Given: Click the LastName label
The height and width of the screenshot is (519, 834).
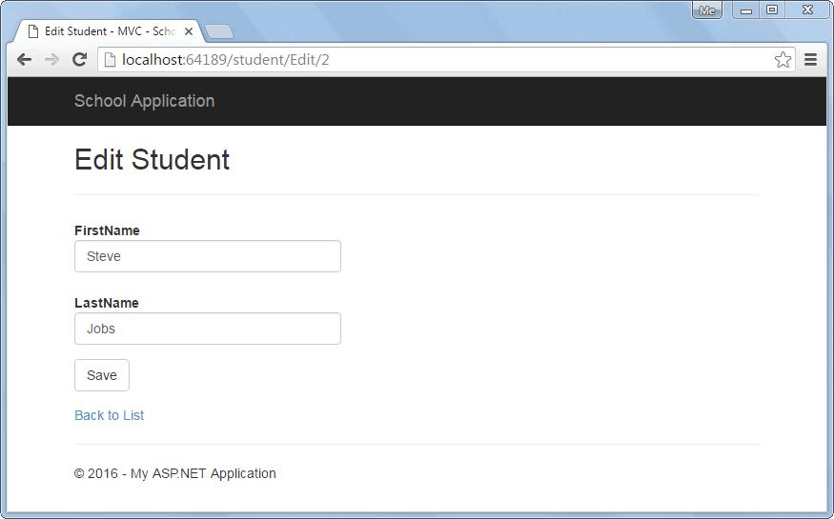Looking at the screenshot, I should (107, 303).
